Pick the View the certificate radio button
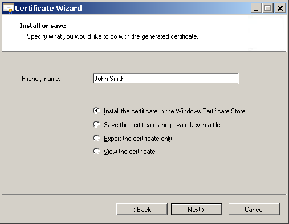The image size is (289, 224). point(96,152)
